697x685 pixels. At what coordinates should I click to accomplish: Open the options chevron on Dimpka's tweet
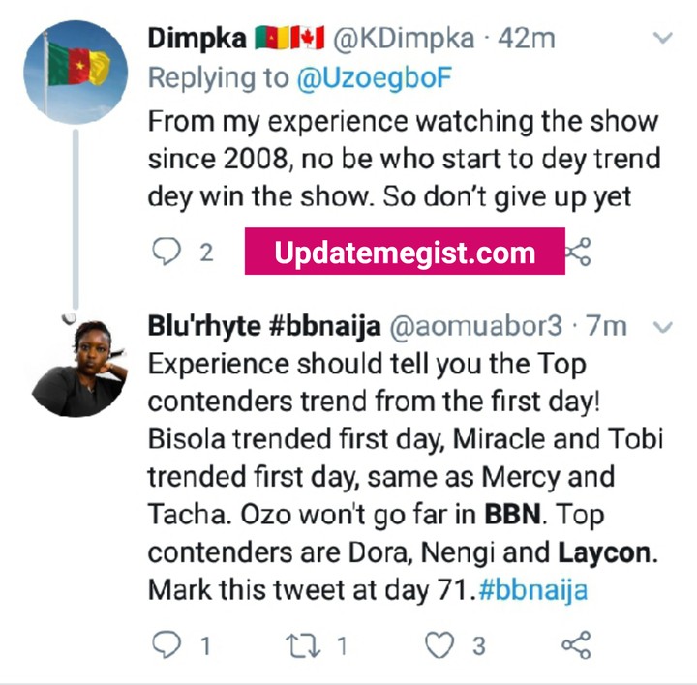click(x=663, y=39)
